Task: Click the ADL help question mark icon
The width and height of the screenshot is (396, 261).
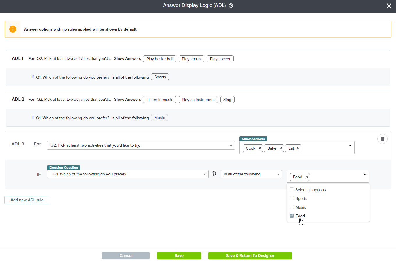Action: (x=231, y=6)
